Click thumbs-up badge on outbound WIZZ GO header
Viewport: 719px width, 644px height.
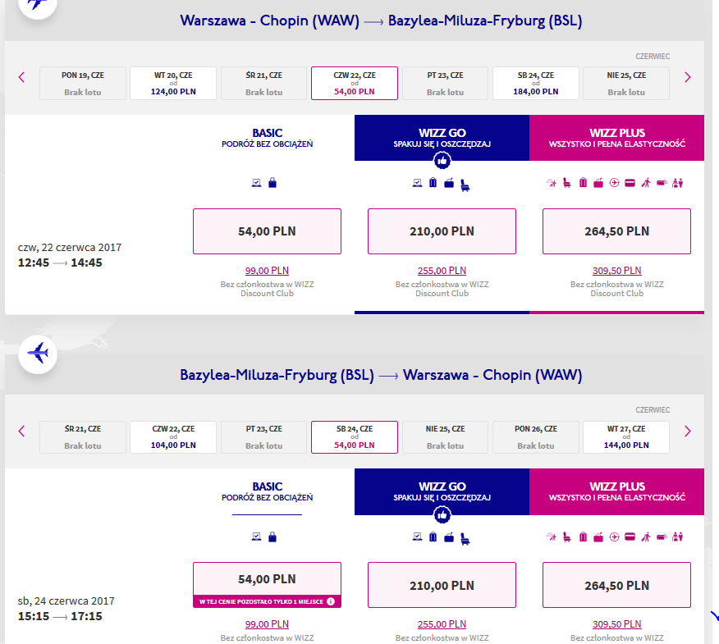[x=442, y=161]
